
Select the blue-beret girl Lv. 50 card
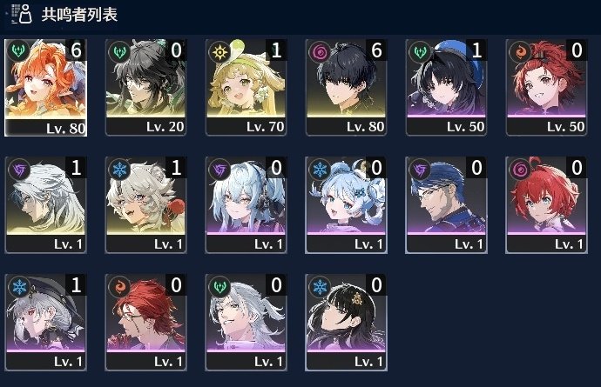point(446,87)
